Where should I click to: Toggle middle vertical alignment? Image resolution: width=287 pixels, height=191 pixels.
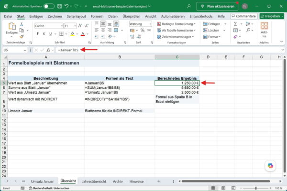tap(103, 24)
